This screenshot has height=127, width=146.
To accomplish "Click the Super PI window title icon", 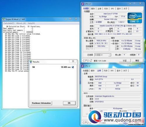I will (x=4, y=19).
